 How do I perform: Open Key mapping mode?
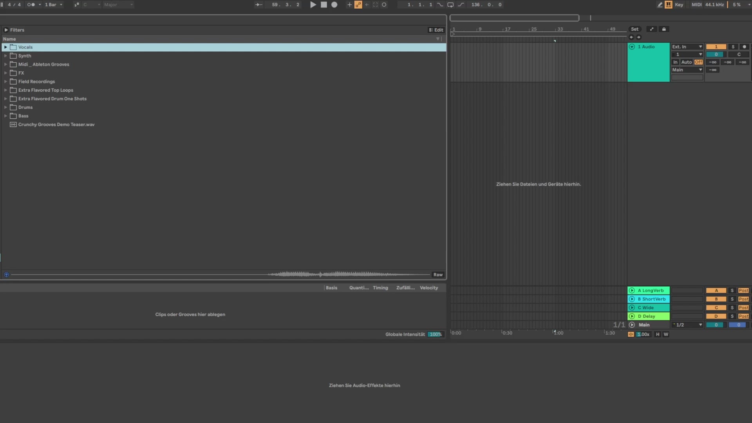click(x=679, y=5)
